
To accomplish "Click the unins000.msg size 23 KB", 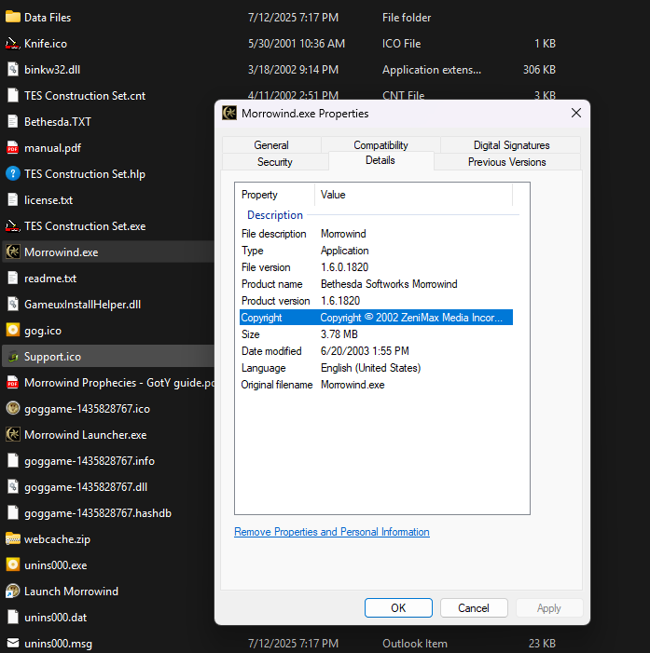I will tap(542, 644).
